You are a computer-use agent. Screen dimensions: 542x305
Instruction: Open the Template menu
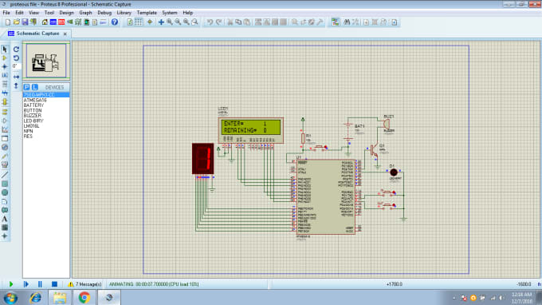tap(147, 13)
